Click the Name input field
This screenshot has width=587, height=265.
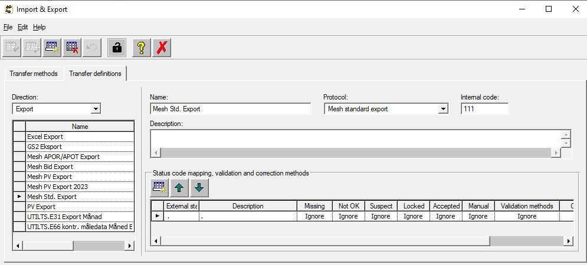tap(230, 109)
